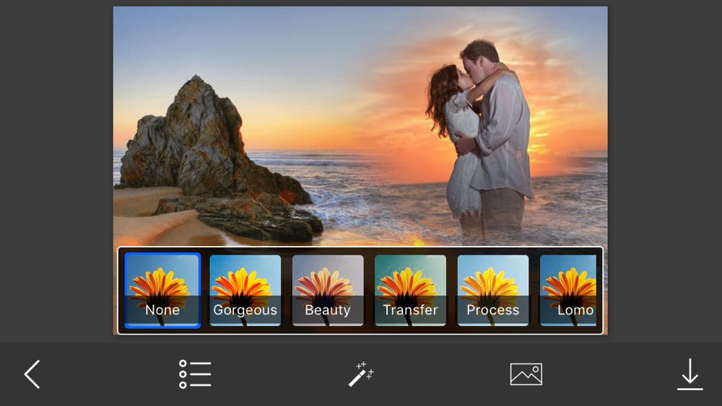
Task: Open the photo gallery picture icon
Action: point(526,374)
